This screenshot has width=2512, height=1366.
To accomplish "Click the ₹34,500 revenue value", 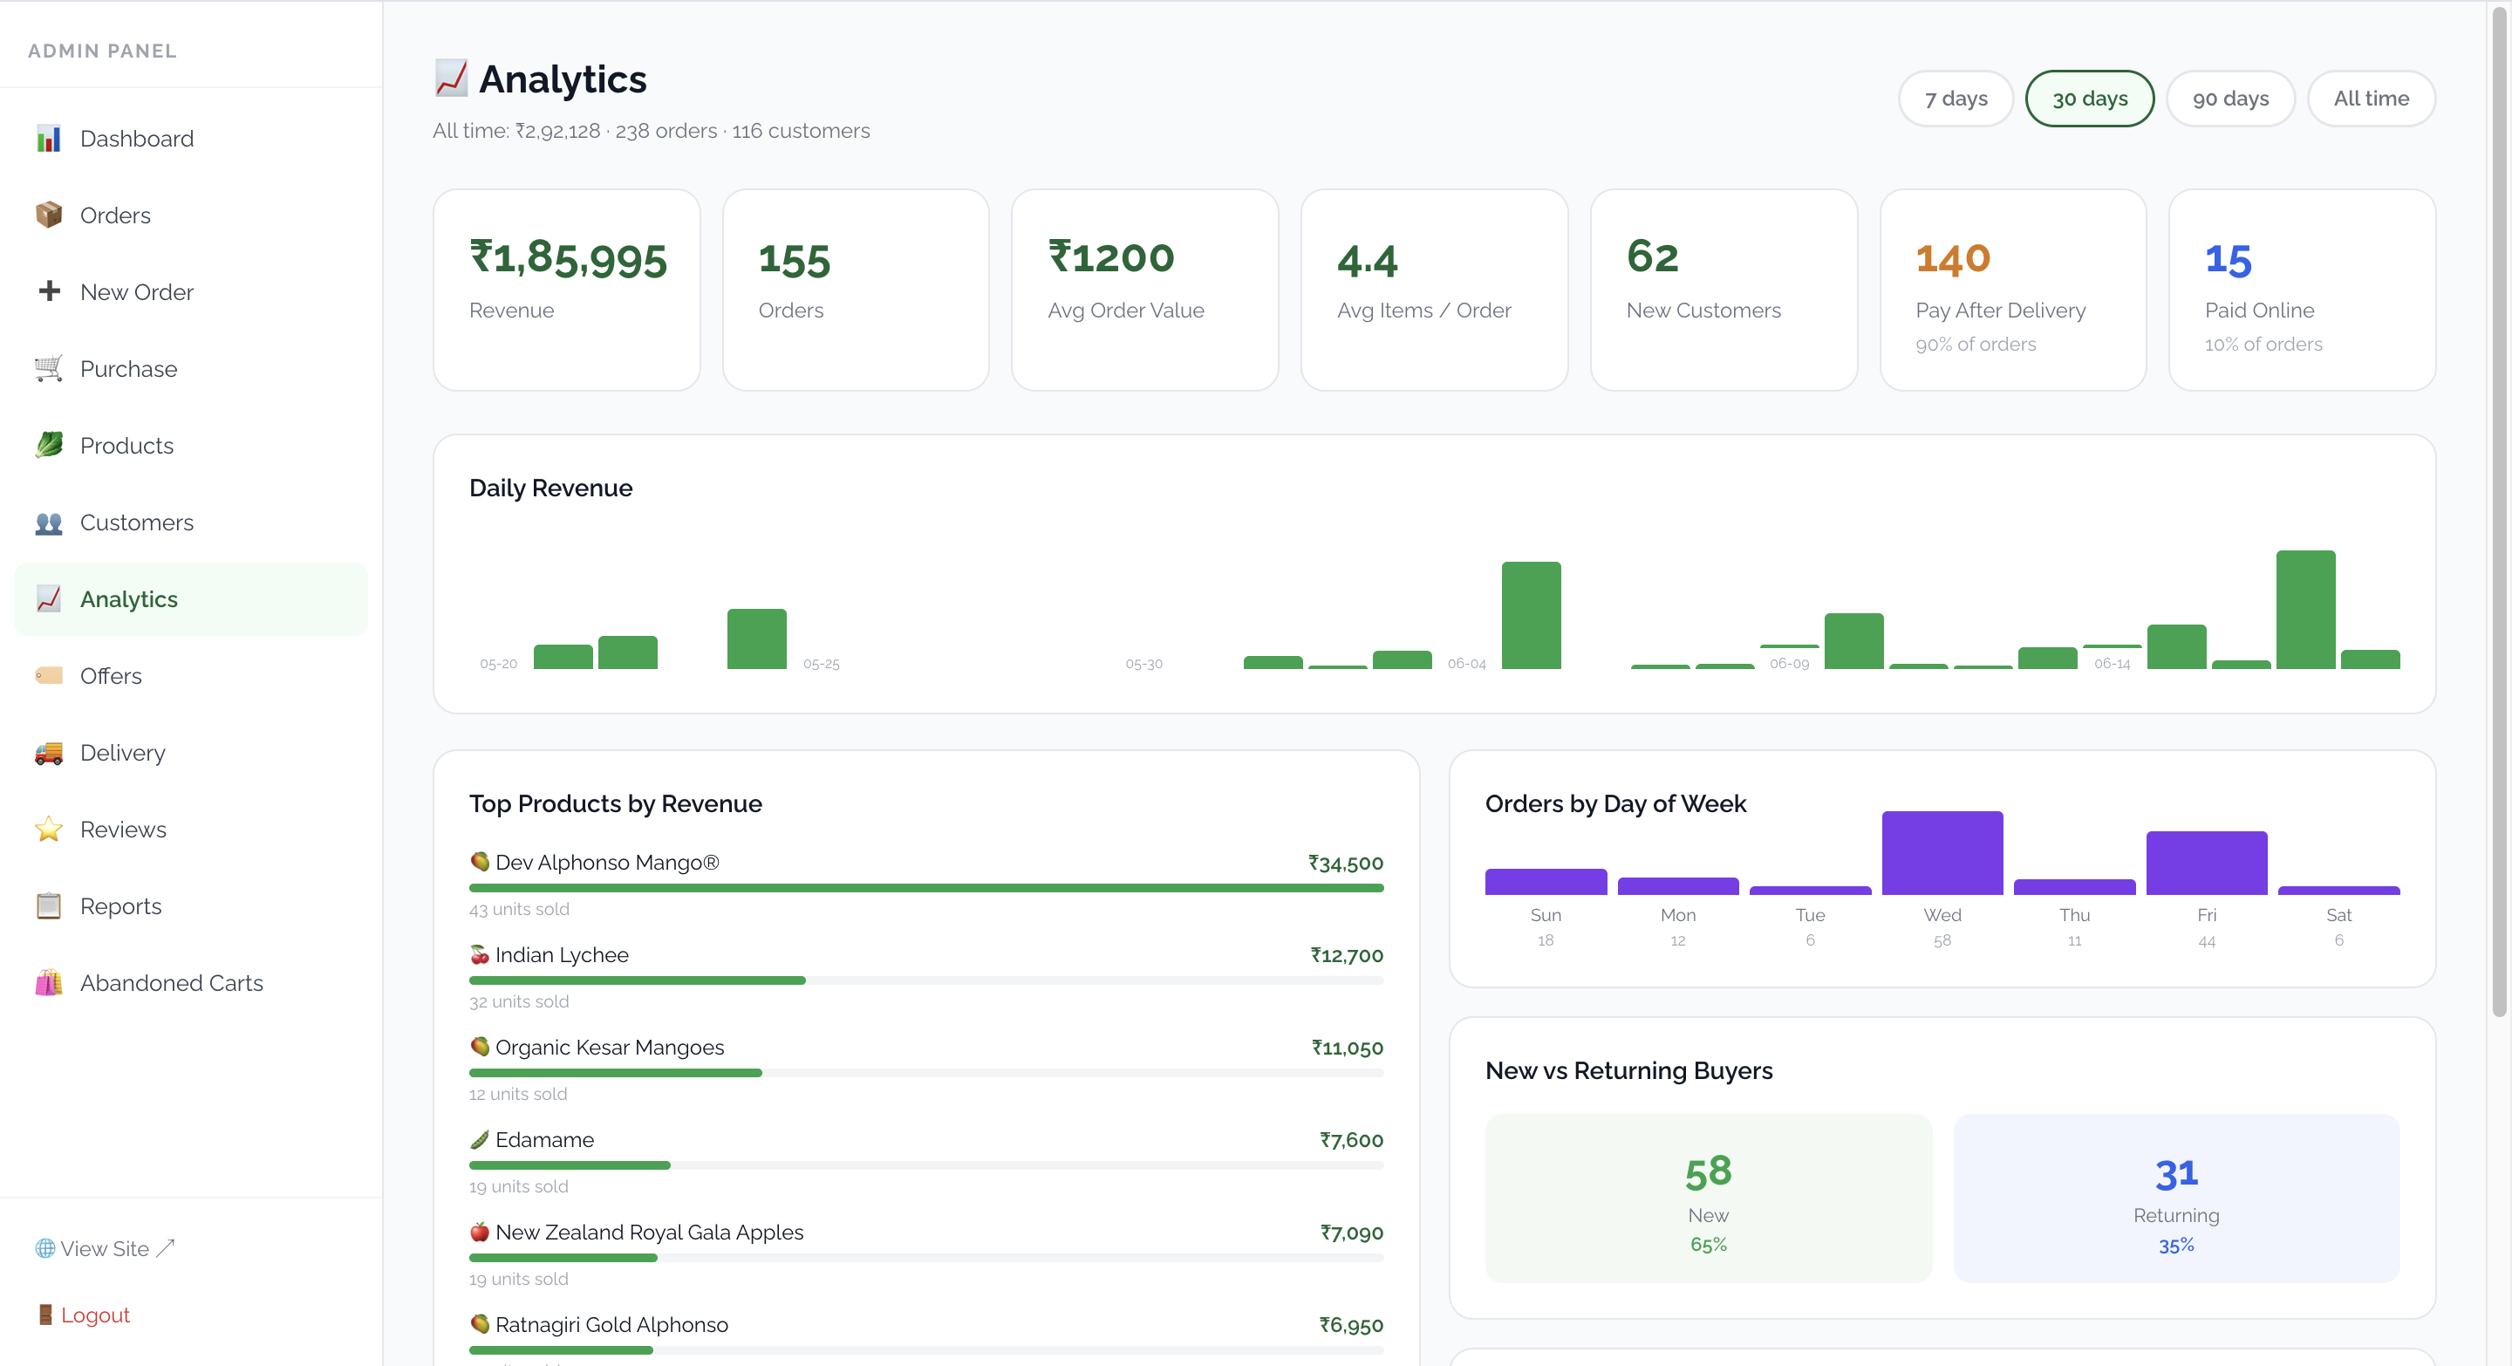I will [x=1346, y=863].
